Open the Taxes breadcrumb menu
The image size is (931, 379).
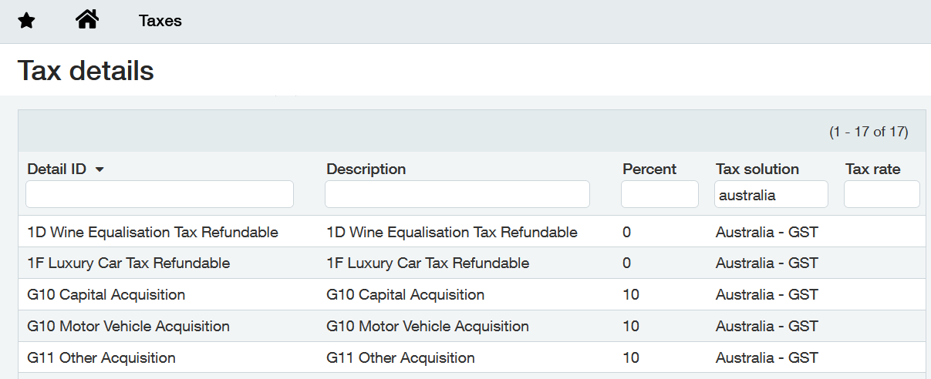click(x=160, y=21)
